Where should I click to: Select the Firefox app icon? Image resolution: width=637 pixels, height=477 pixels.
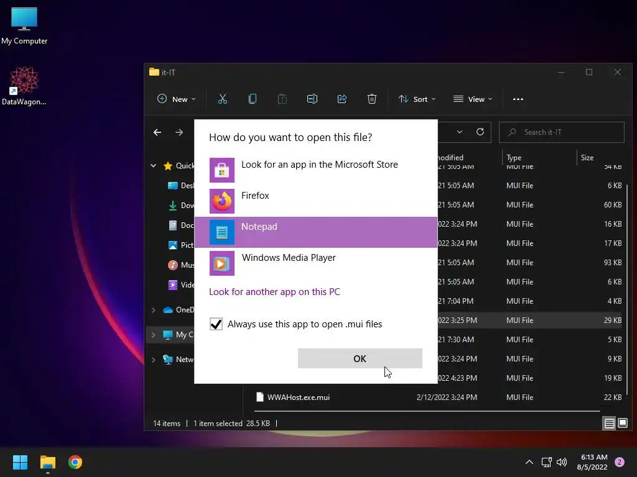222,201
